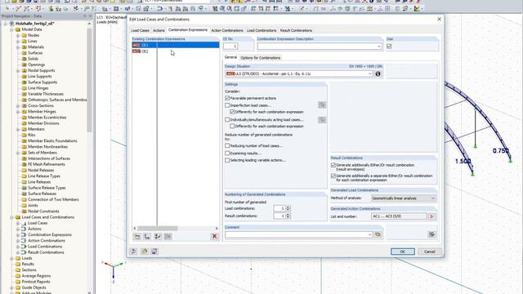Click Printout Reports folder icon
Viewport: 523px width, 294px height.
point(18,282)
